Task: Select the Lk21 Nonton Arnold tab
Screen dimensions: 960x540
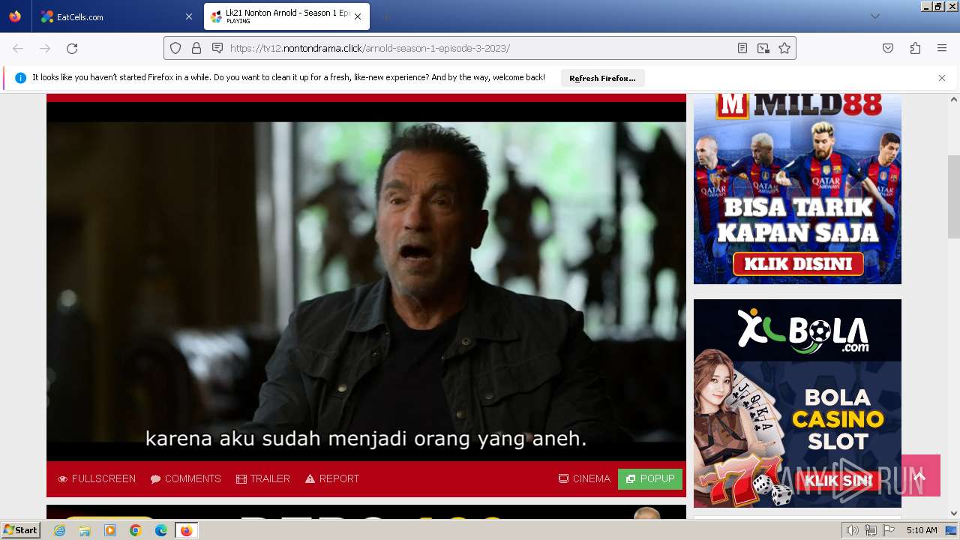Action: (x=286, y=16)
